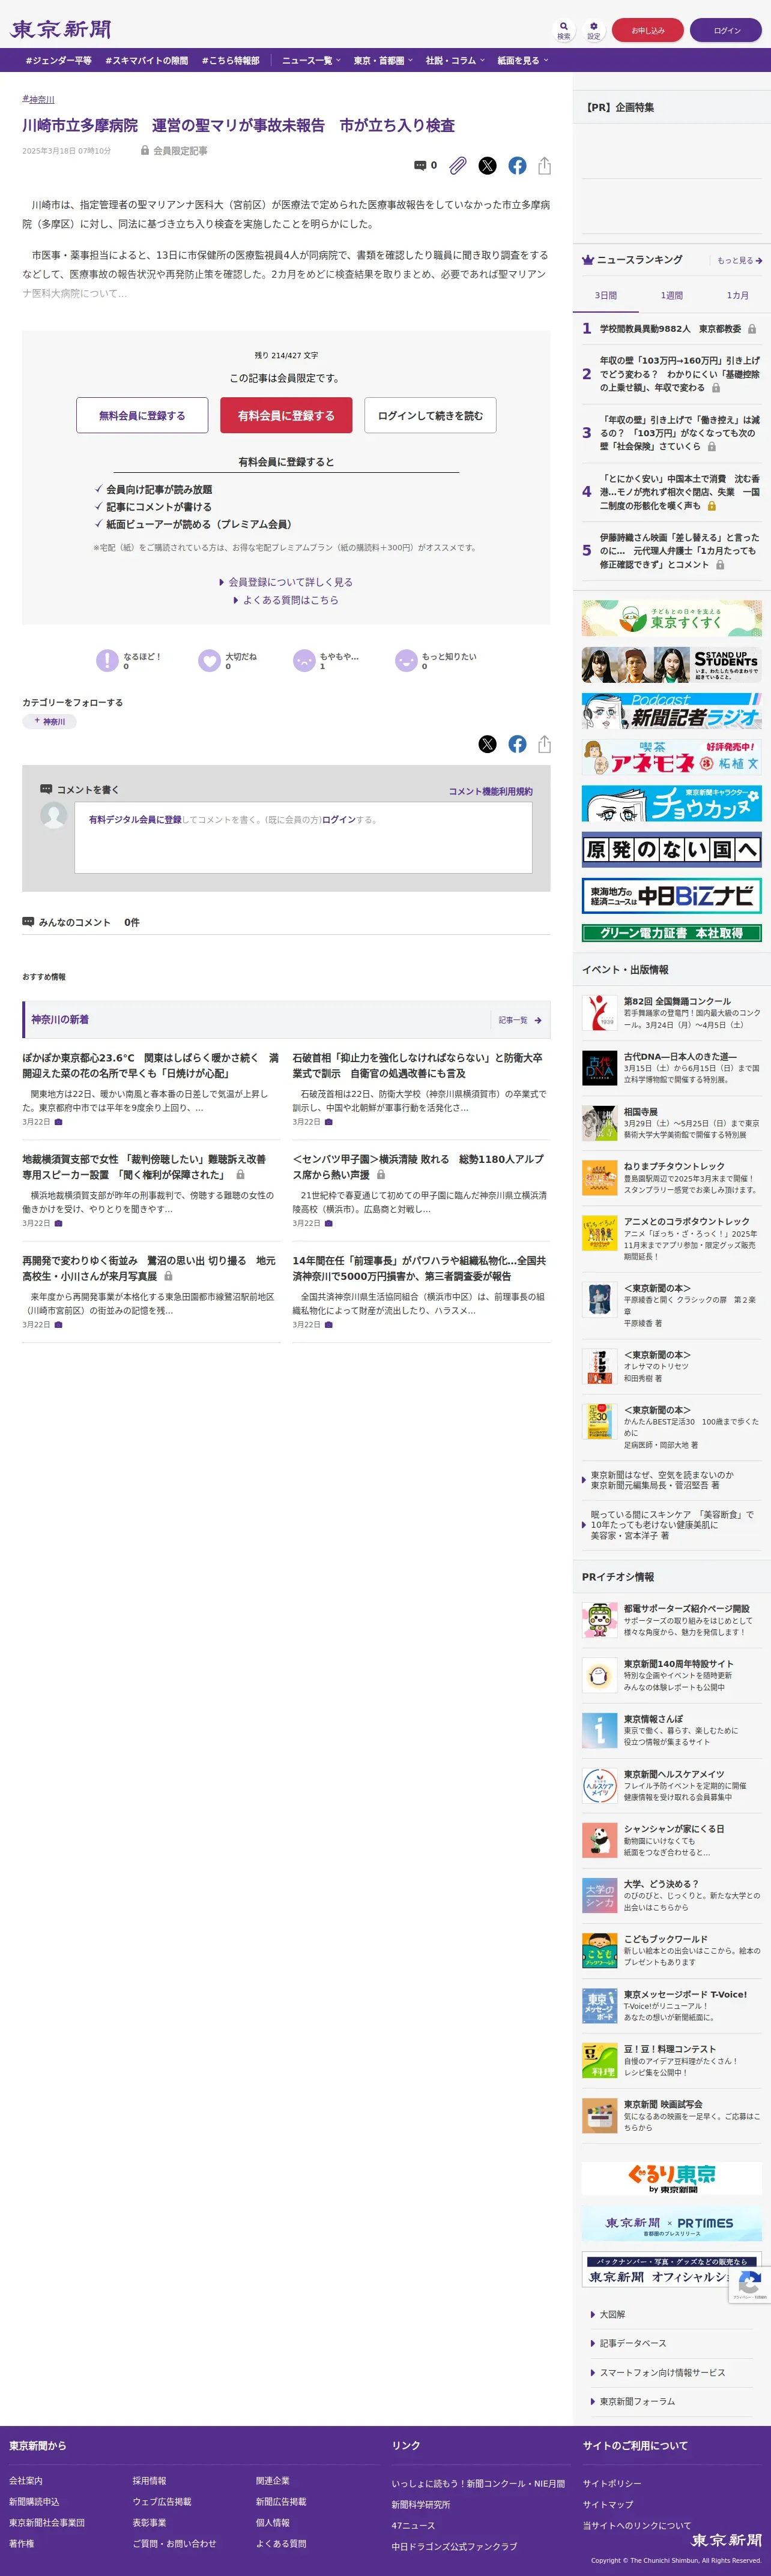Viewport: 771px width, 2576px height.
Task: Select the 1週間 ranking tab
Action: click(x=672, y=296)
